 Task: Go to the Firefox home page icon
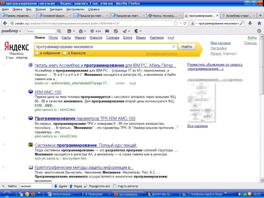(258, 23)
